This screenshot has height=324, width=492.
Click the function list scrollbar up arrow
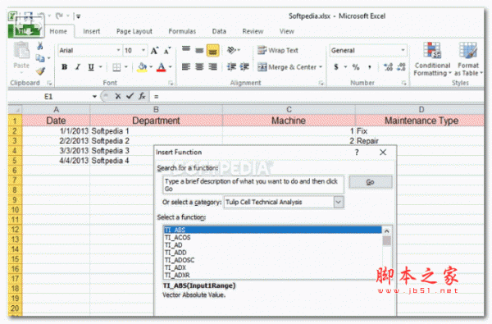387,231
